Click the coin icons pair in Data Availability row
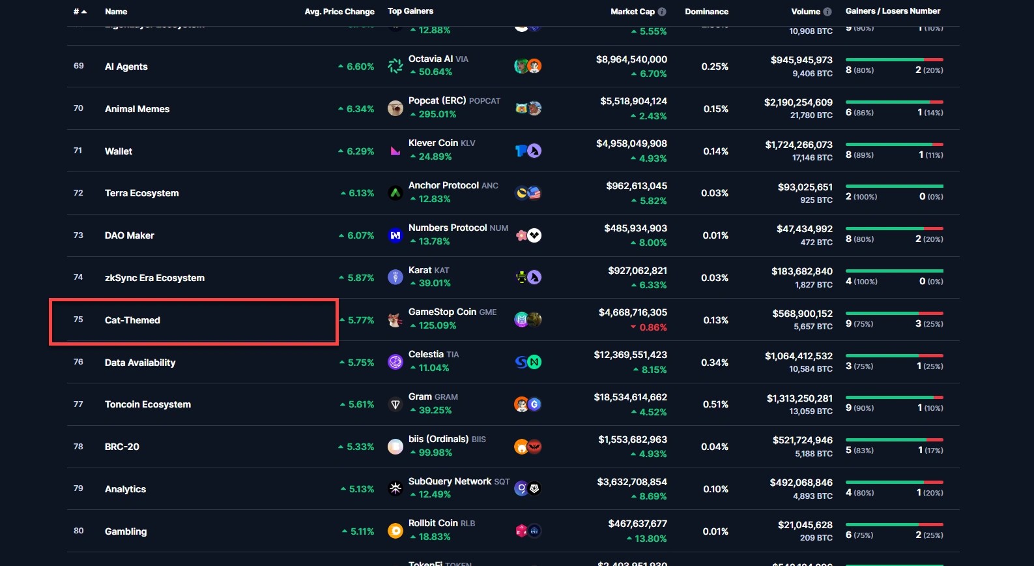 [x=528, y=362]
